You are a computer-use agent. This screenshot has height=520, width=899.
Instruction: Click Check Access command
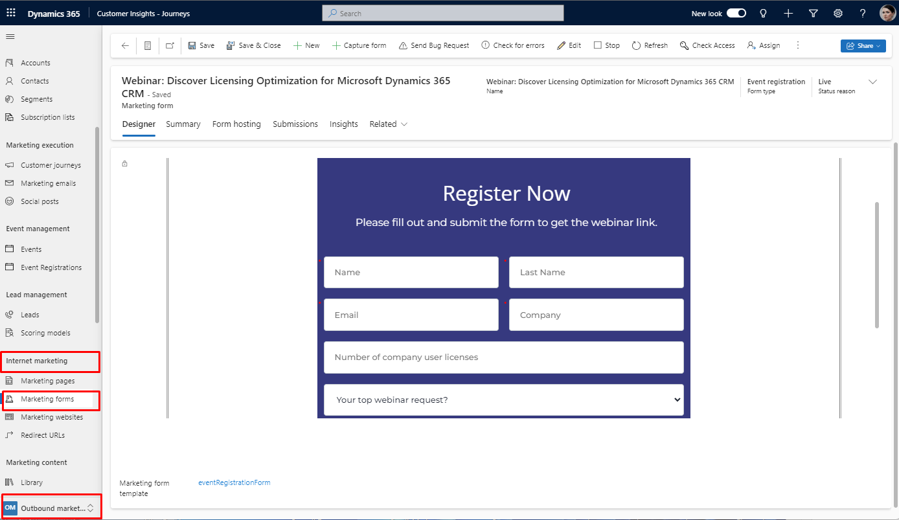(707, 45)
